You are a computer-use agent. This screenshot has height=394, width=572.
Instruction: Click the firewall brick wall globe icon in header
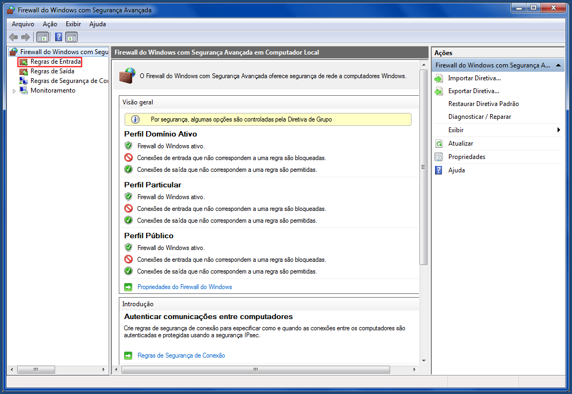pyautogui.click(x=127, y=75)
